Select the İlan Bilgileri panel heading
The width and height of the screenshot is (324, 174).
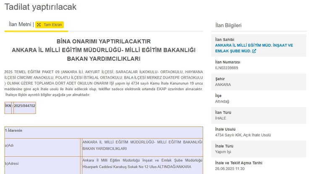(x=228, y=26)
